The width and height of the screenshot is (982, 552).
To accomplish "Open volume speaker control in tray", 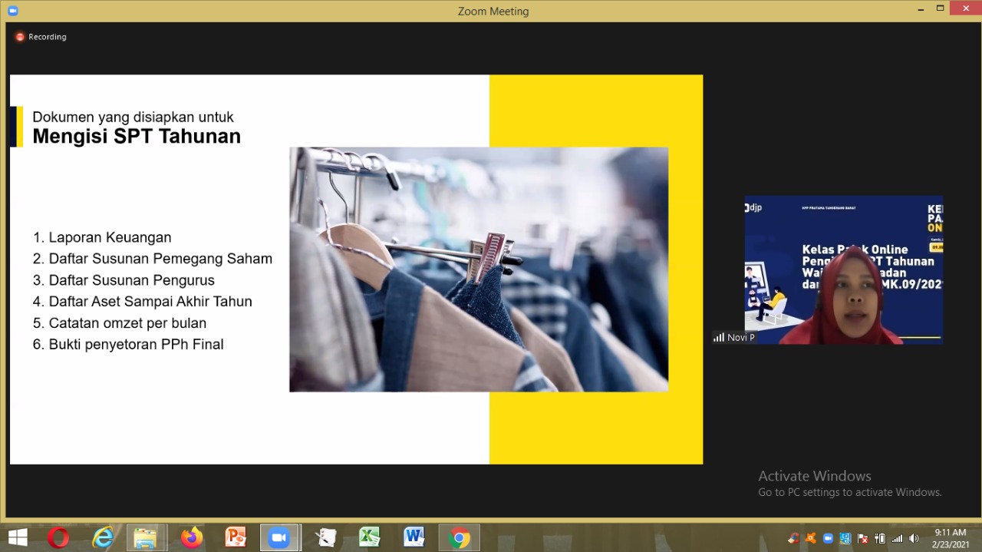I will click(914, 538).
